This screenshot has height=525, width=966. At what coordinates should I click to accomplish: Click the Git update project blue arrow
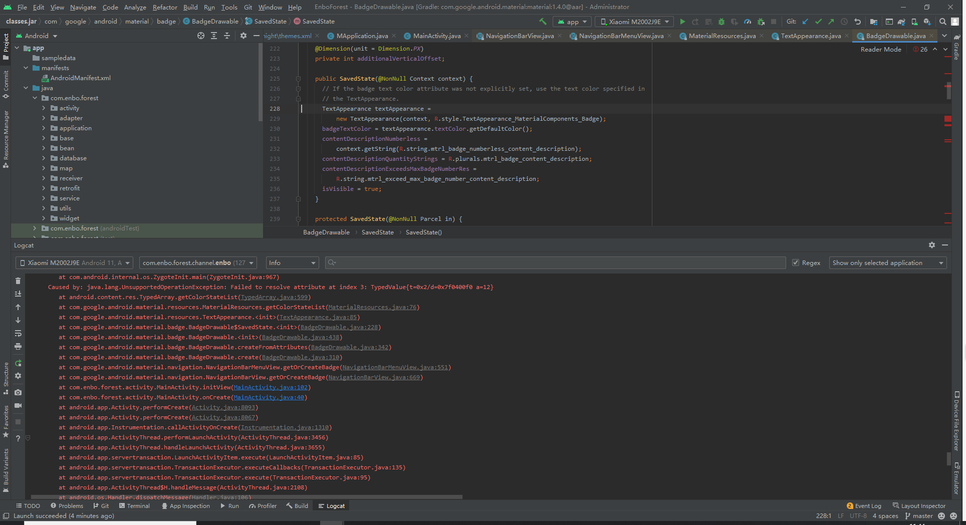tap(805, 22)
